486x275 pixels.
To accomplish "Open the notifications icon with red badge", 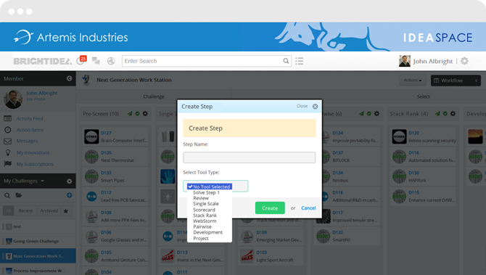I will (x=81, y=60).
